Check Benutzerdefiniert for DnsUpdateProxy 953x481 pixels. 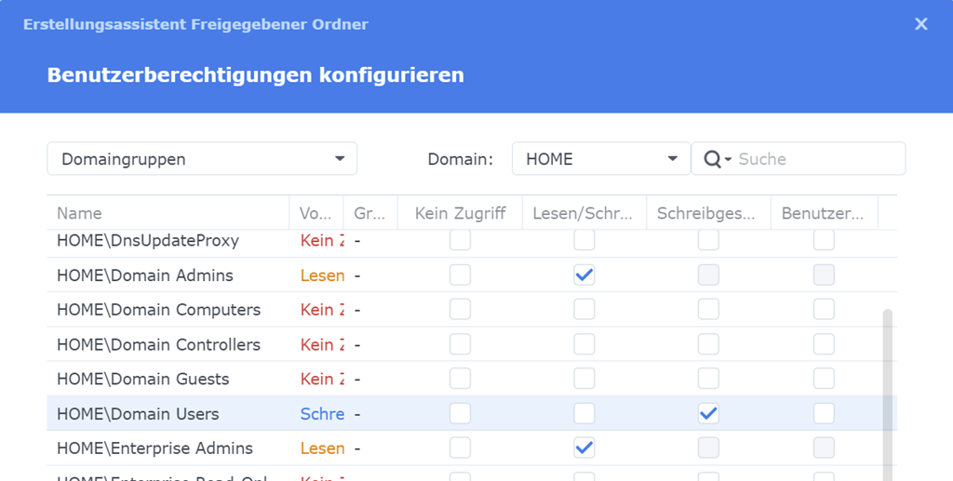(x=824, y=241)
